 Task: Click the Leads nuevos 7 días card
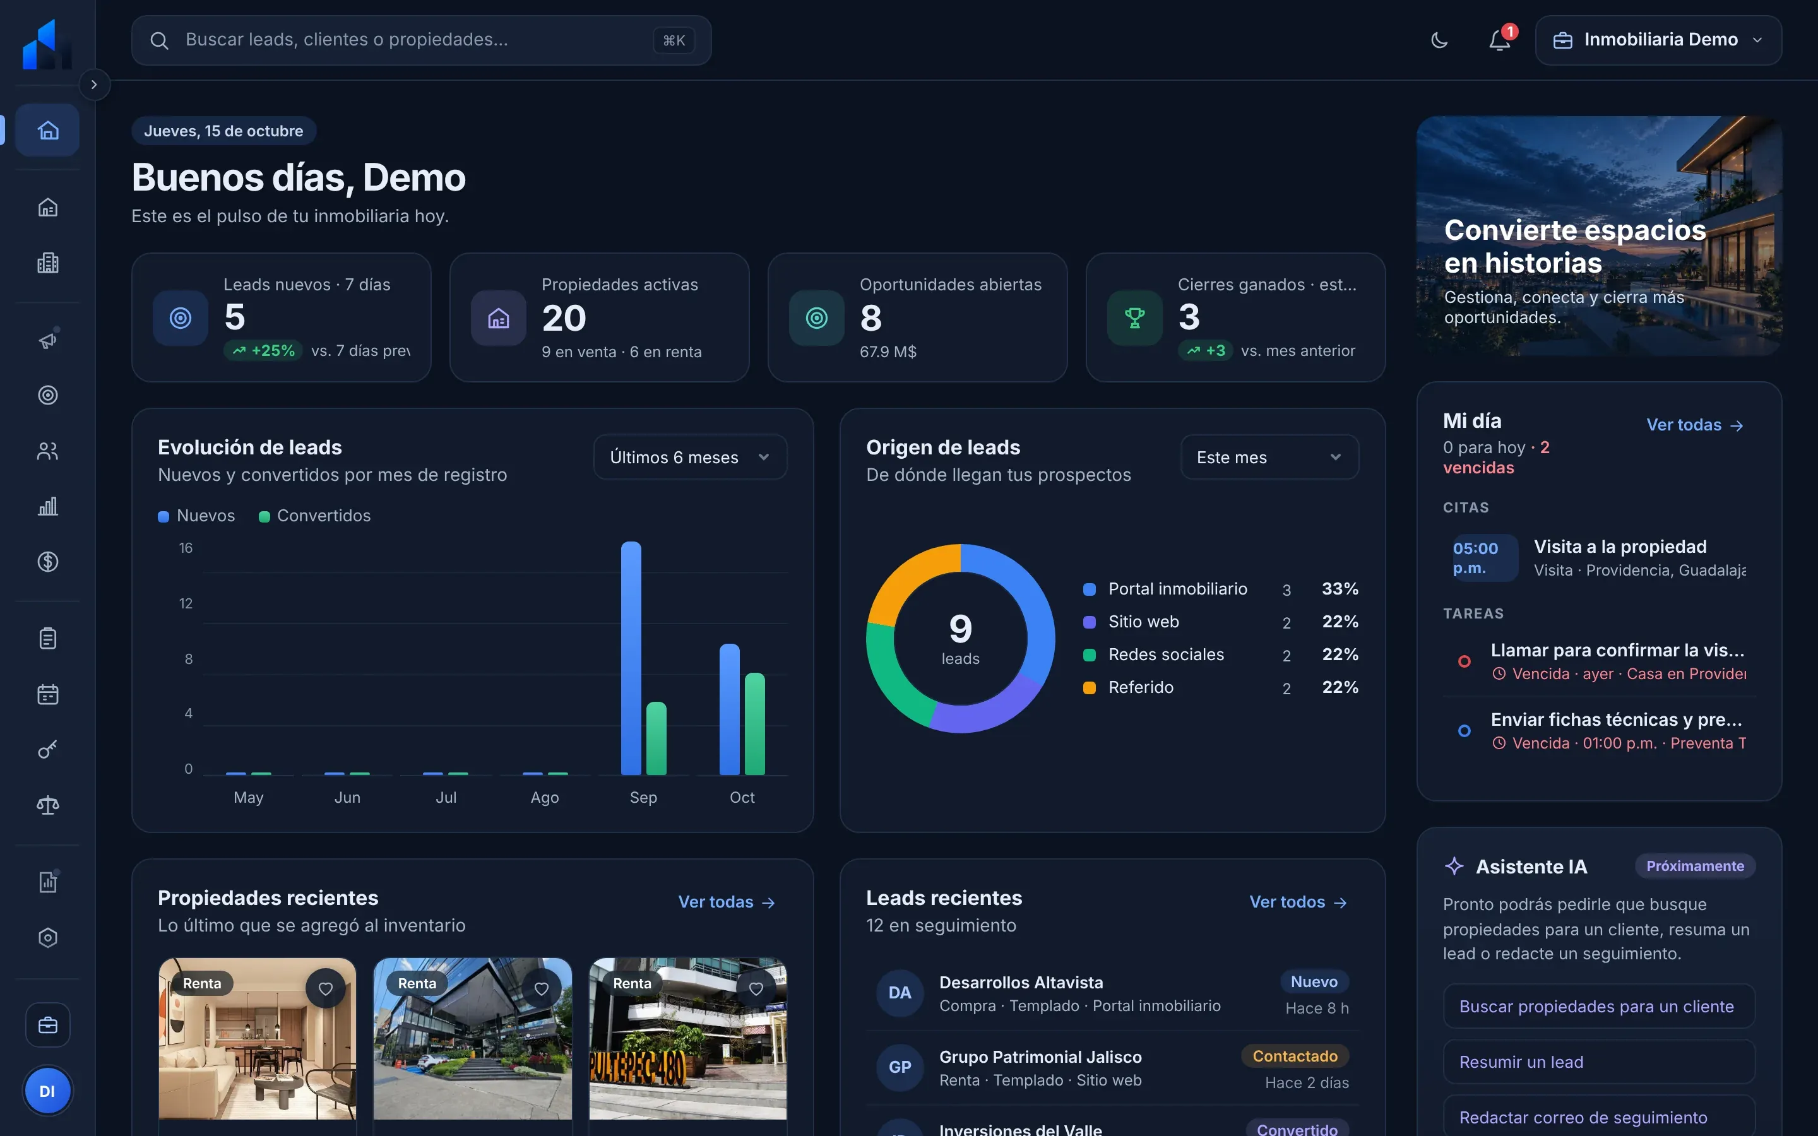coord(281,317)
